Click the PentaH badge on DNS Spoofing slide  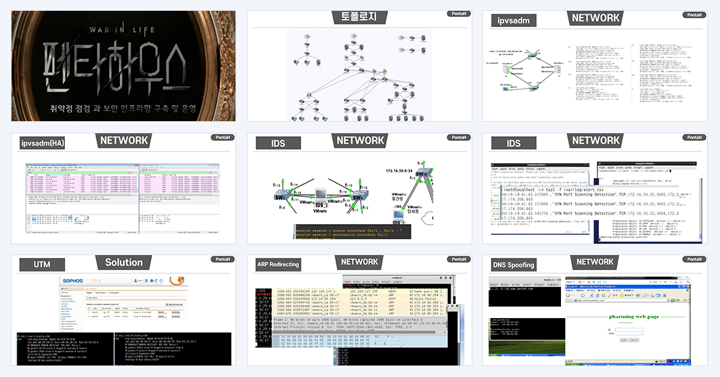coord(694,259)
